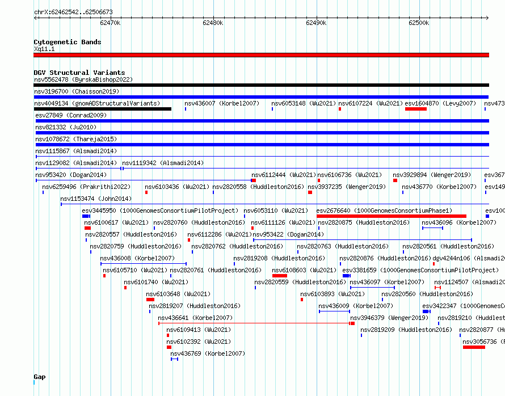Select the nsv3196700 (Chaisson2019) label
The height and width of the screenshot is (396, 505).
(77, 91)
